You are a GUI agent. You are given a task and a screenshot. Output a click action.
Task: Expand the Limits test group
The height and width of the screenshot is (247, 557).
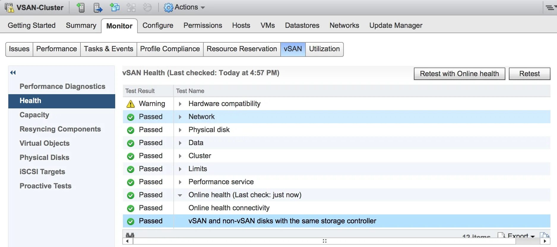pos(180,169)
